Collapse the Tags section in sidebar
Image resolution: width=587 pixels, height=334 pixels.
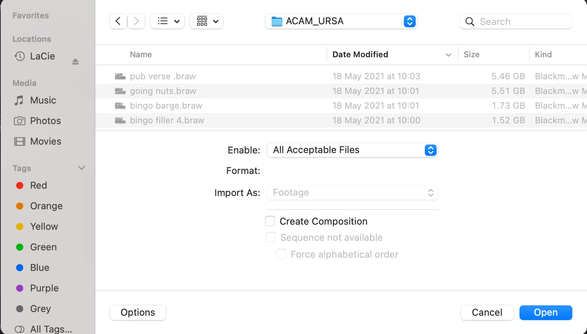point(81,168)
